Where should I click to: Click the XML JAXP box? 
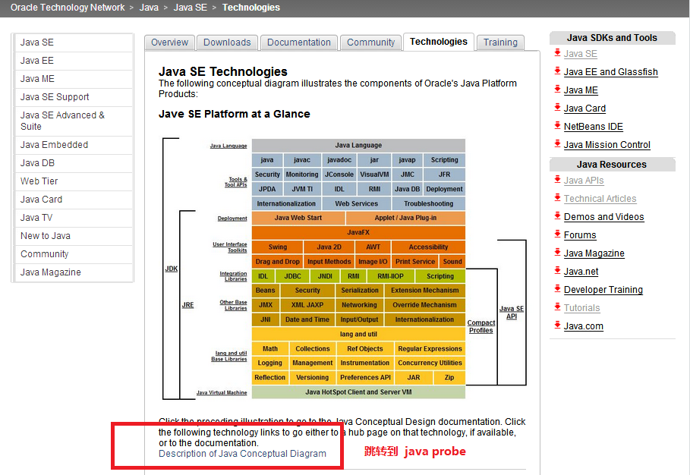307,305
